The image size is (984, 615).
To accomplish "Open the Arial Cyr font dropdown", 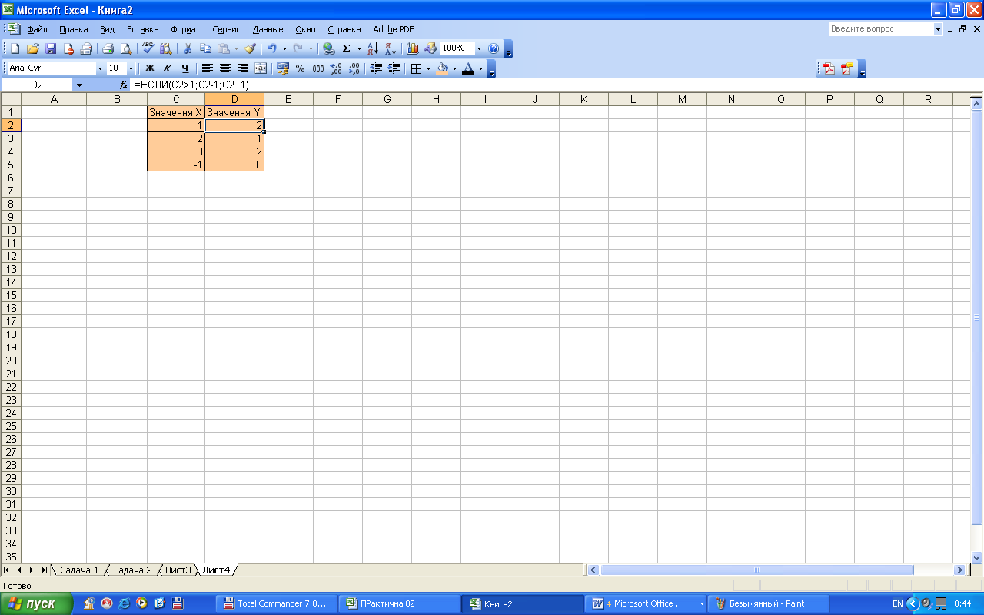I will 100,68.
